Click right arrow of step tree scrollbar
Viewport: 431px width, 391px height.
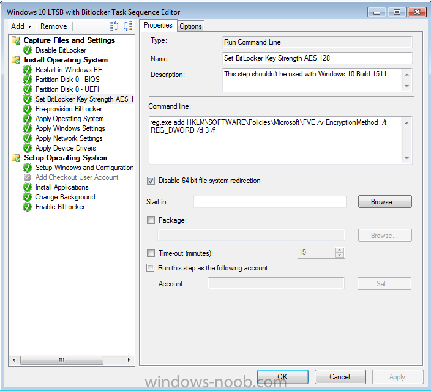[x=129, y=360]
